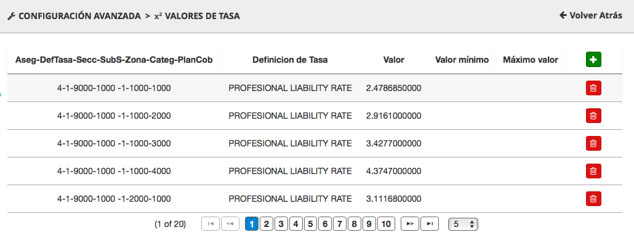
Task: Sort by Valor column header
Action: click(393, 60)
